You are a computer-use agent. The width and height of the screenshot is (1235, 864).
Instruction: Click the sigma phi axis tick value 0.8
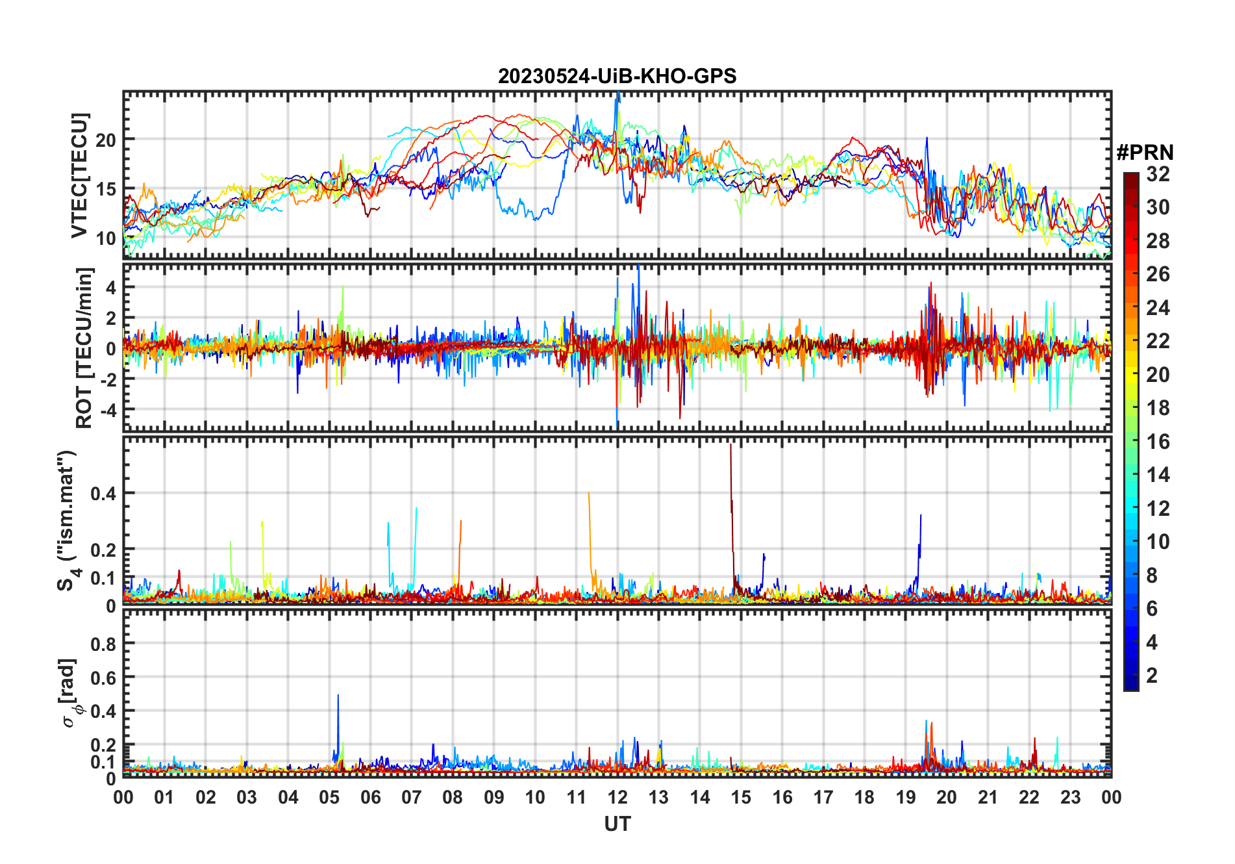tap(104, 644)
